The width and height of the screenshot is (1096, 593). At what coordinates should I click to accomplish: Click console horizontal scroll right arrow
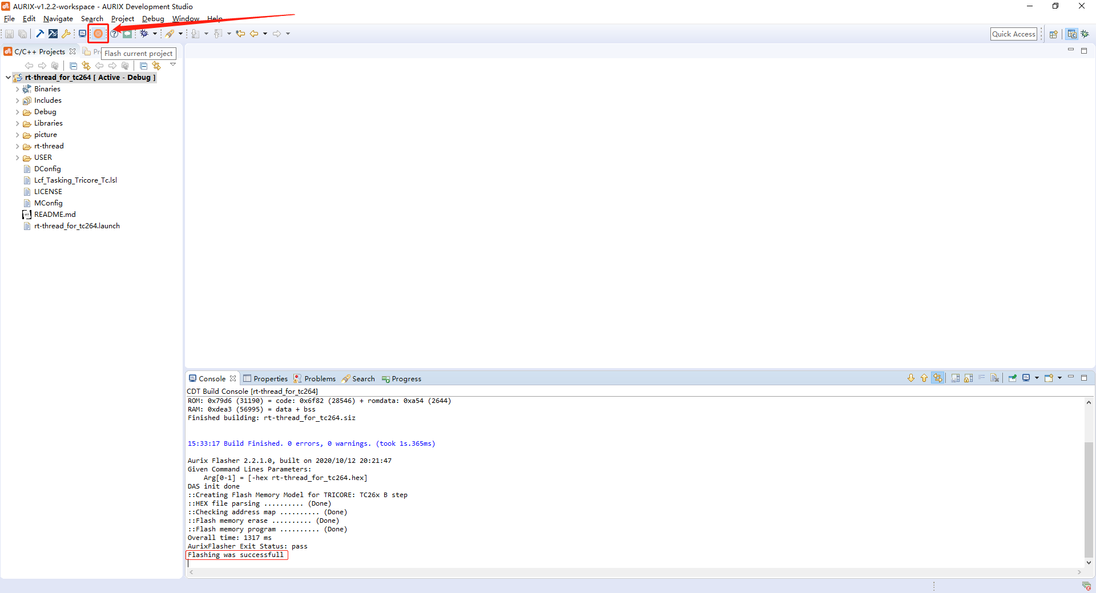coord(1079,572)
